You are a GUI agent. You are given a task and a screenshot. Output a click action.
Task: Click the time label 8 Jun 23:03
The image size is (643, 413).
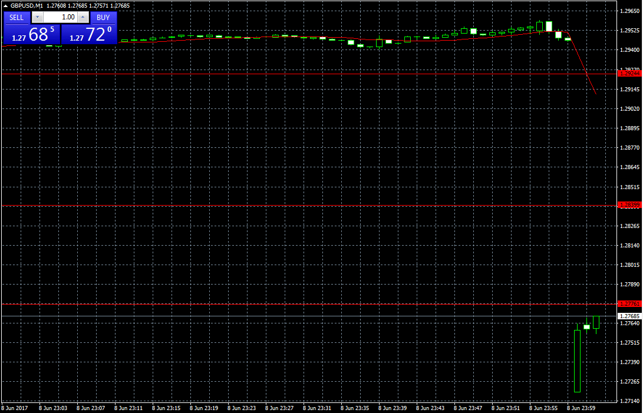click(x=53, y=408)
